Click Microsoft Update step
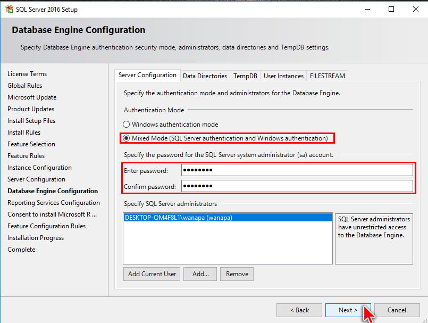The image size is (428, 323). tap(32, 97)
